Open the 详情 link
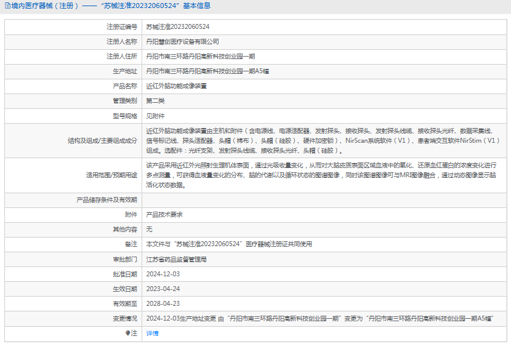511x344 pixels. (x=152, y=334)
